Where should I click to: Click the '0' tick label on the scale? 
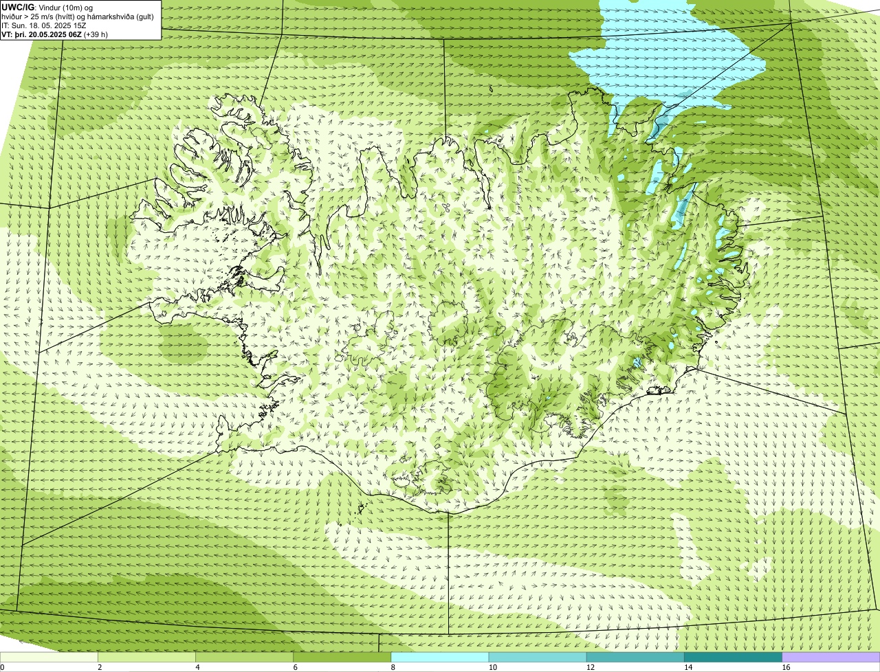[x=2, y=667]
